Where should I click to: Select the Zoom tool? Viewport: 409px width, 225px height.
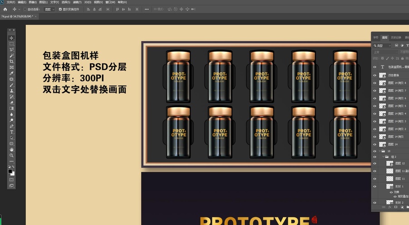(x=11, y=156)
